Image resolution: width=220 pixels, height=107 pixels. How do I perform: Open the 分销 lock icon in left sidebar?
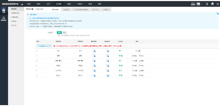click(3, 11)
